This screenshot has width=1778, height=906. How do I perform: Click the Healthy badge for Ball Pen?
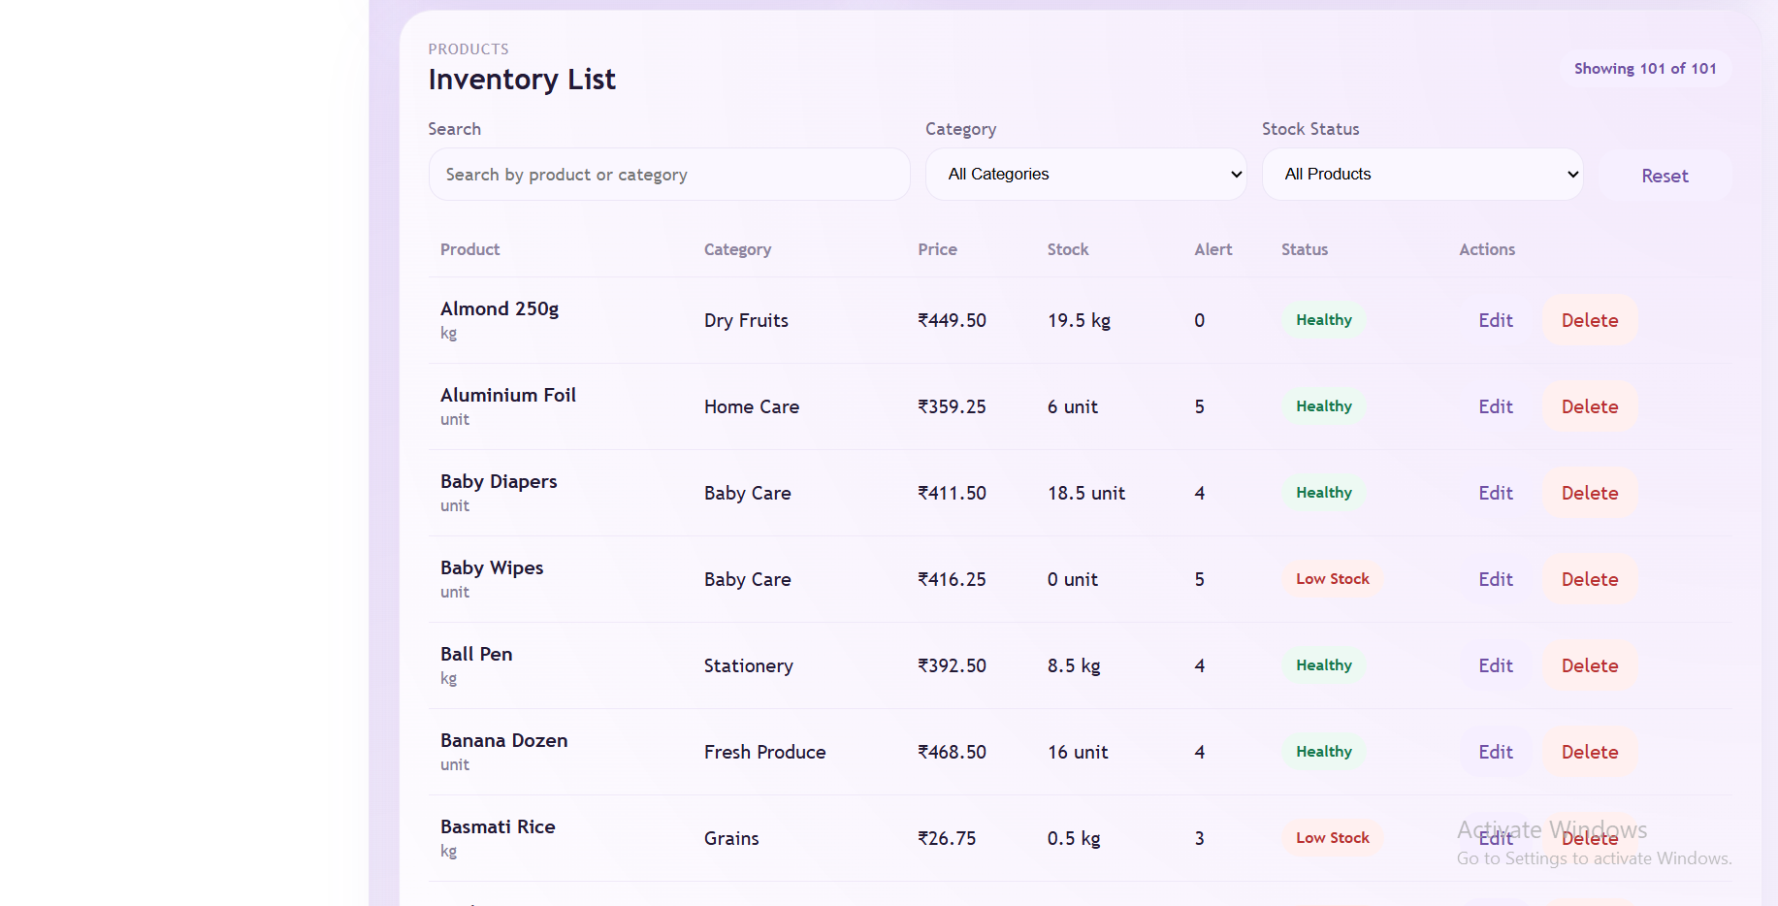(1324, 665)
